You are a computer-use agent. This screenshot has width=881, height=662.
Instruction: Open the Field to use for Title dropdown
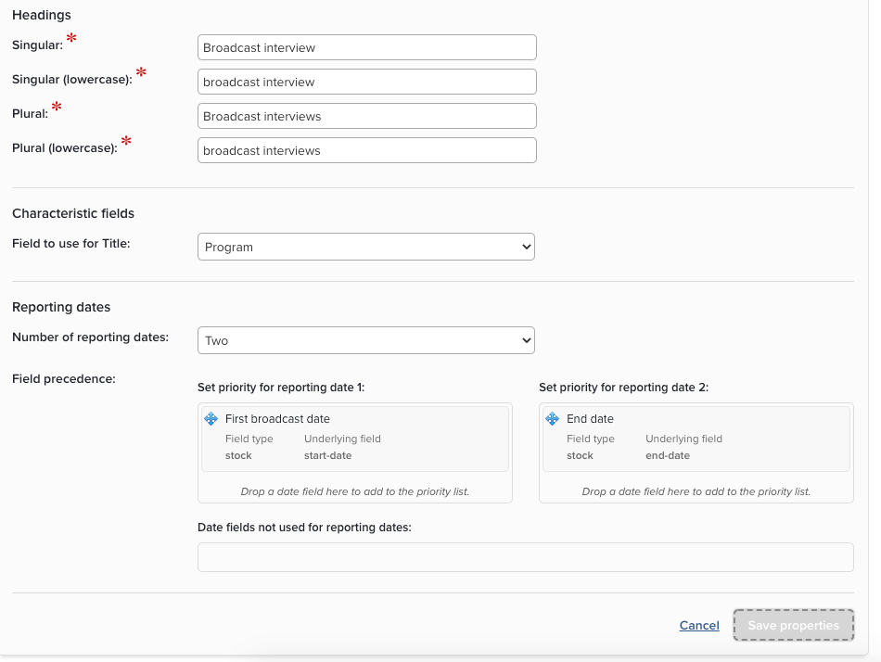[x=366, y=248]
